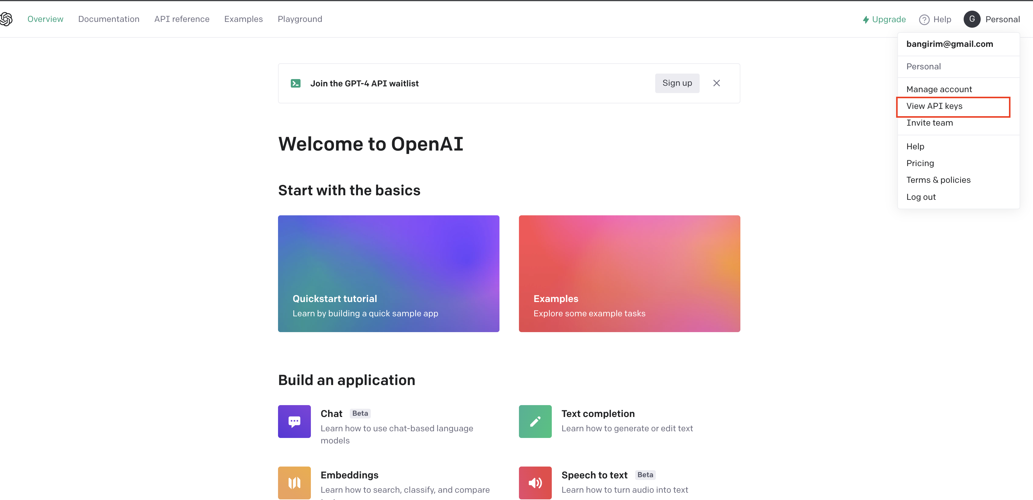Click 'Explore some example tasks' text
1033x500 pixels.
[x=589, y=313]
